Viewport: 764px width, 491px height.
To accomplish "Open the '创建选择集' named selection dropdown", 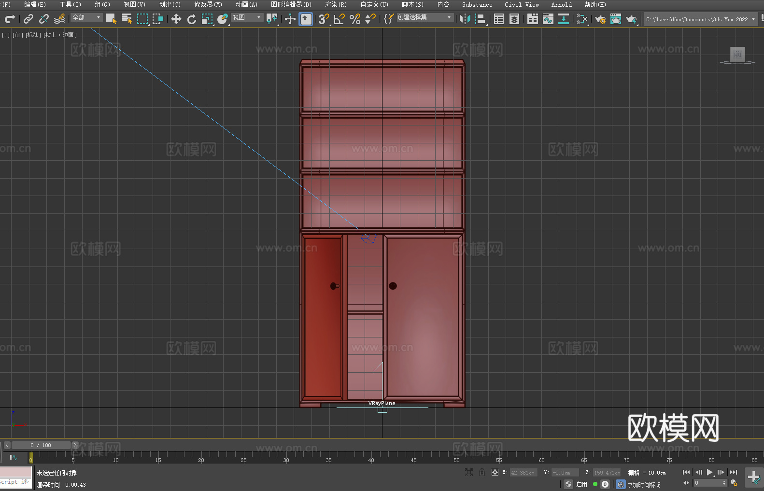I will tap(425, 17).
